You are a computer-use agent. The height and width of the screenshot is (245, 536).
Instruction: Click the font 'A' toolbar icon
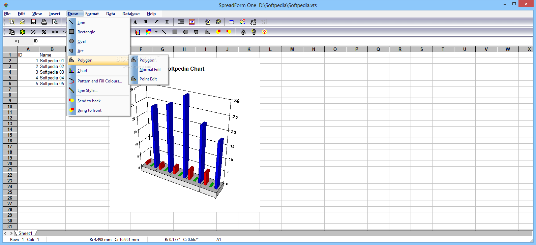[135, 22]
